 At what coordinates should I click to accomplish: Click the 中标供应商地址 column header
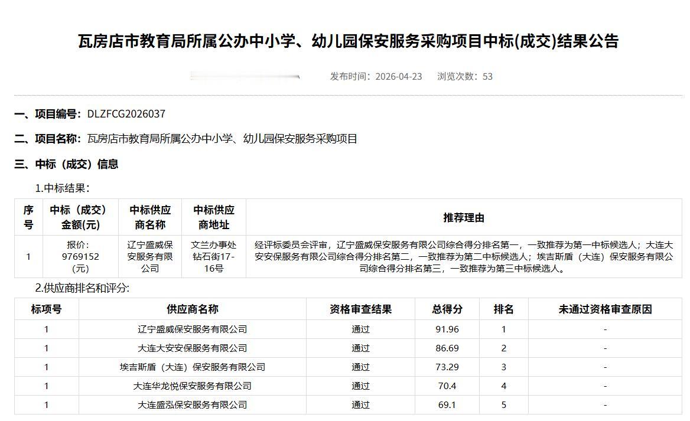coord(214,217)
